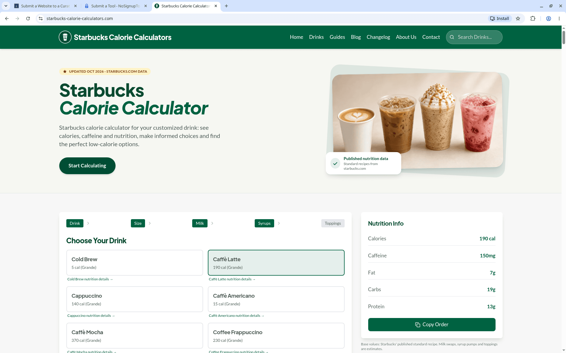Screen dimensions: 566x353
Task: Select the Drink step tab
Action: pyautogui.click(x=75, y=223)
